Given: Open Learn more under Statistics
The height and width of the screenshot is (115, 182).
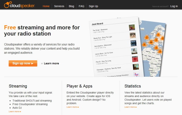Looking at the screenshot, I should click(130, 107).
